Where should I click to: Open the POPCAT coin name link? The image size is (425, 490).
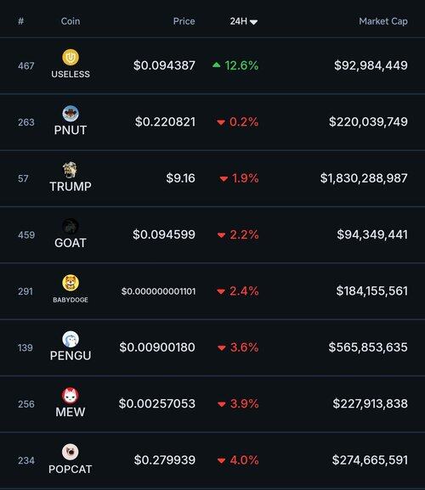(x=71, y=469)
